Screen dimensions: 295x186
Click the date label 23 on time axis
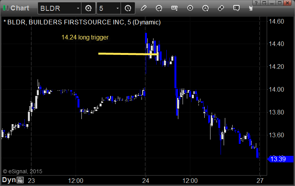(31, 181)
